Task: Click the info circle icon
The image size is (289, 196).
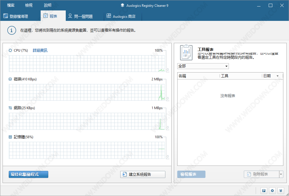Action: (x=12, y=30)
